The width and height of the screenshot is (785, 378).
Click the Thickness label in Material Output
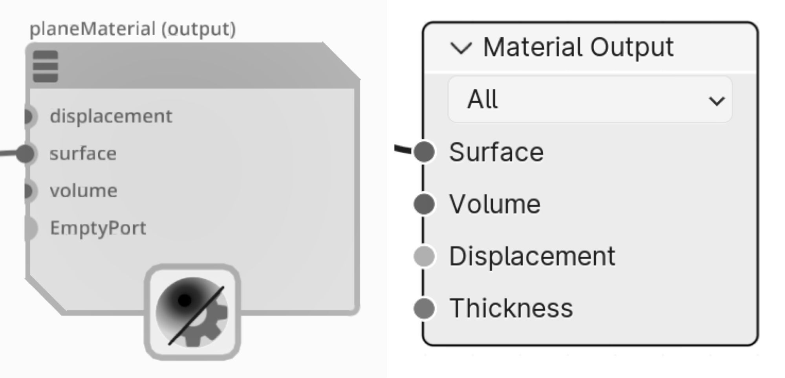pyautogui.click(x=511, y=308)
